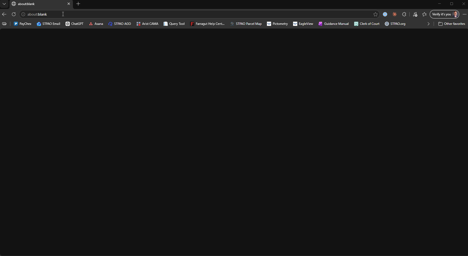Close the about:blank tab
The image size is (468, 256).
(69, 4)
